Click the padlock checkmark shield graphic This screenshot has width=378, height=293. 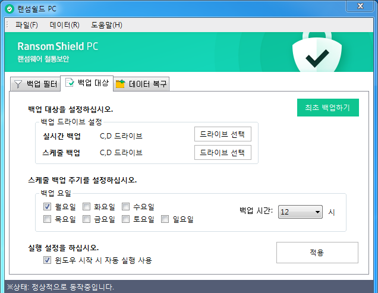coord(317,52)
